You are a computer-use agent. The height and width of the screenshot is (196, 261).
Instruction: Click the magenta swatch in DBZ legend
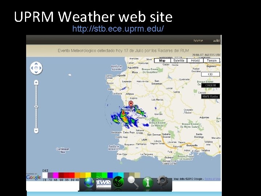click(55, 175)
